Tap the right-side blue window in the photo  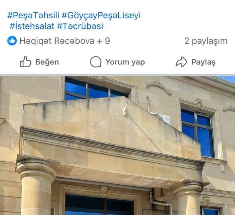coord(197,133)
